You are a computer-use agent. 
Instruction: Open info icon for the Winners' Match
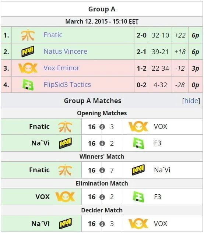[102, 170]
